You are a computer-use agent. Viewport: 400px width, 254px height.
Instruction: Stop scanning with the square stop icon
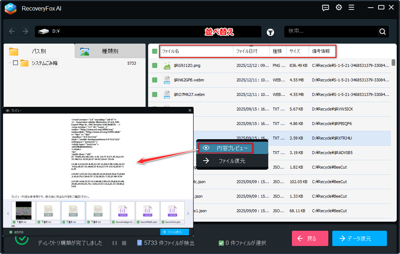[124, 243]
